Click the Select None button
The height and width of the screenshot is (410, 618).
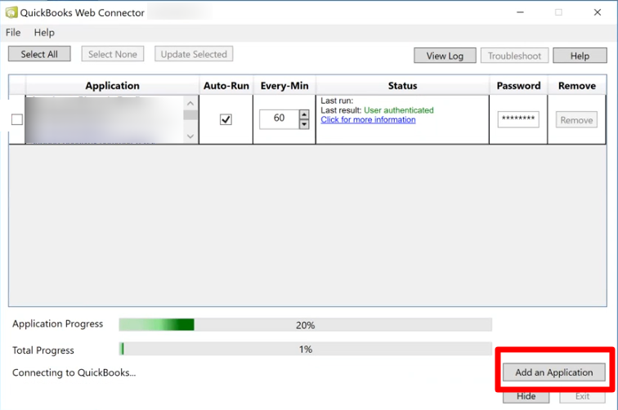pos(113,54)
